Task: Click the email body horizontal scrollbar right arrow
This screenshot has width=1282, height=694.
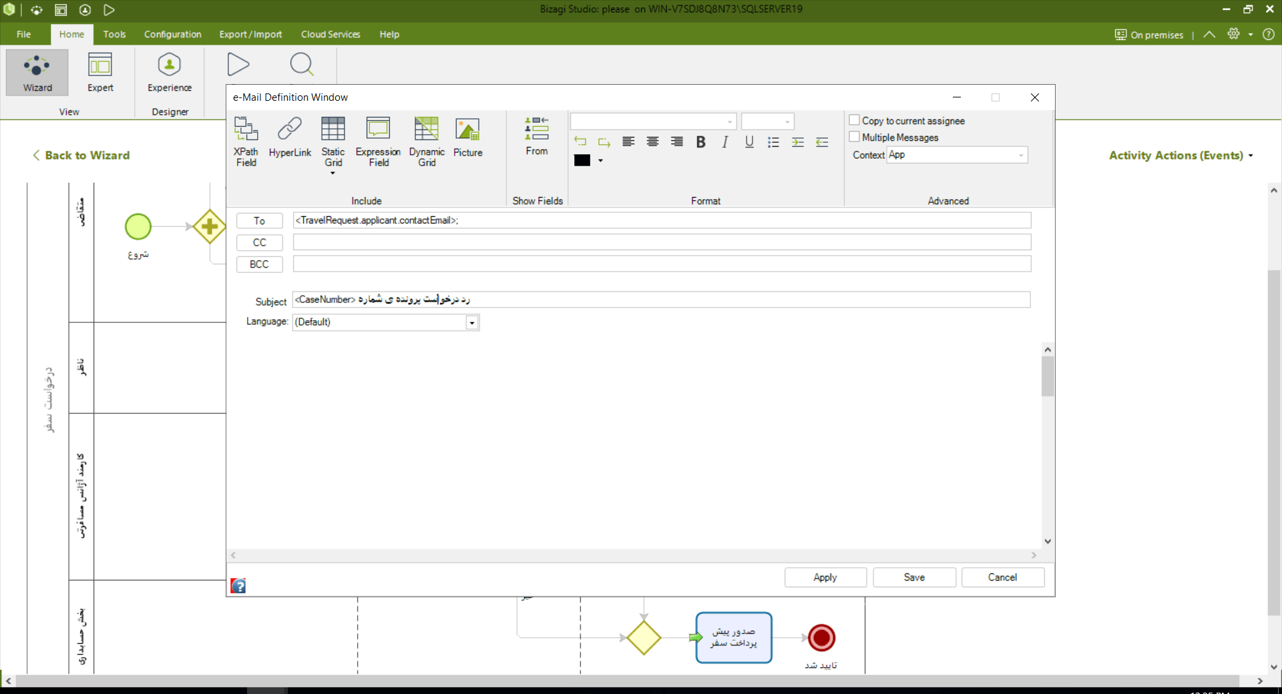Action: tap(1034, 555)
